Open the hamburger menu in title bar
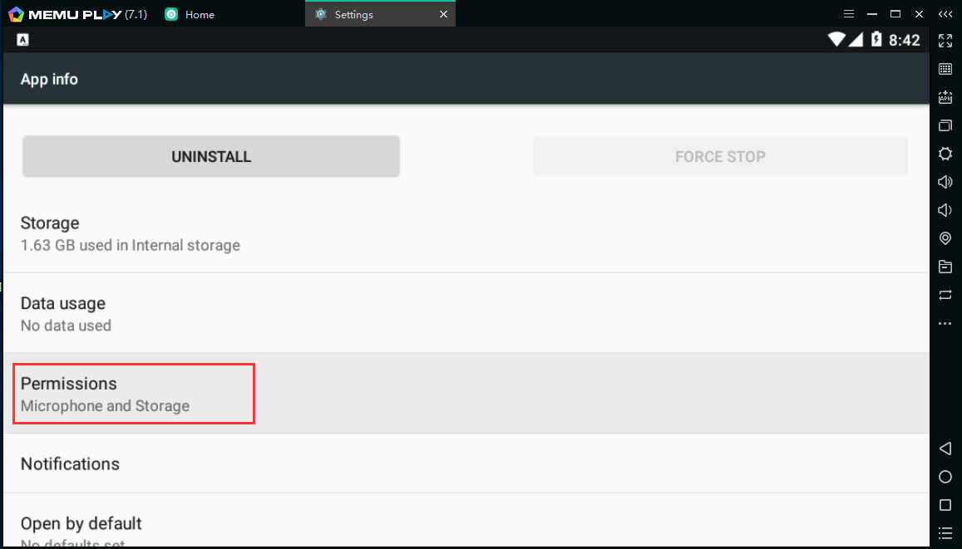 (849, 14)
